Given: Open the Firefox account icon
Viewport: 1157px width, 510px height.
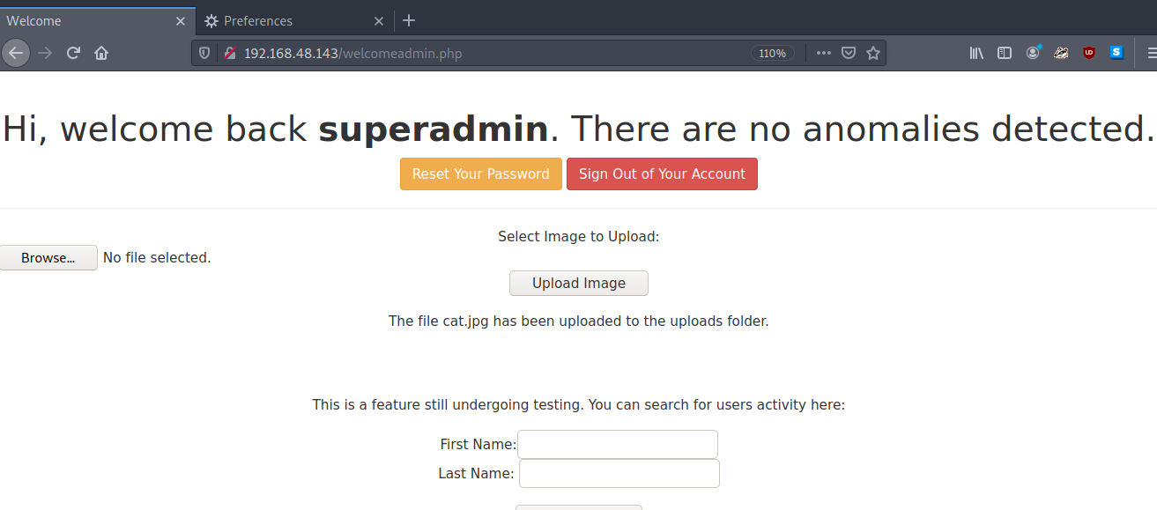Looking at the screenshot, I should tap(1033, 53).
